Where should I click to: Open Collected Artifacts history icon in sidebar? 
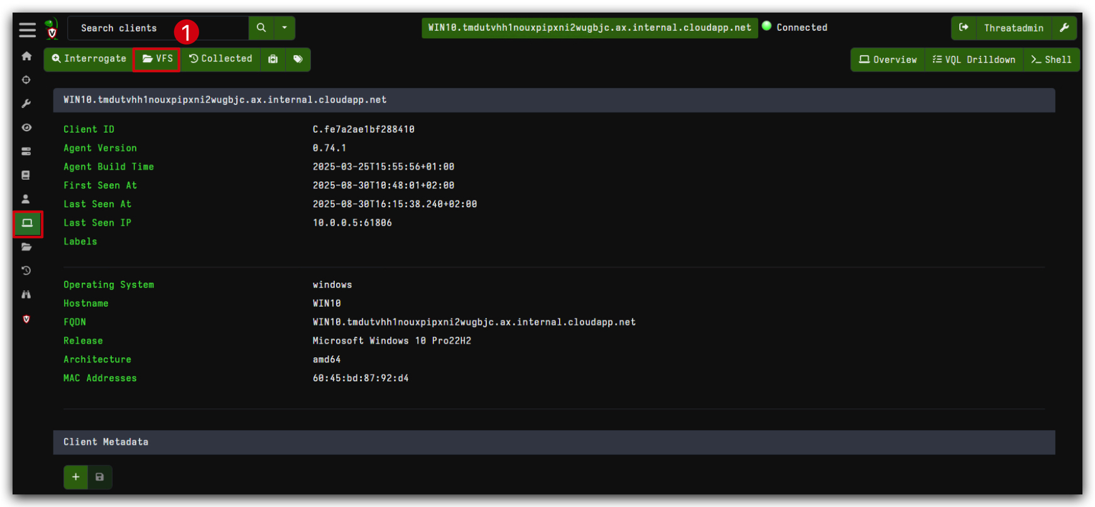26,271
